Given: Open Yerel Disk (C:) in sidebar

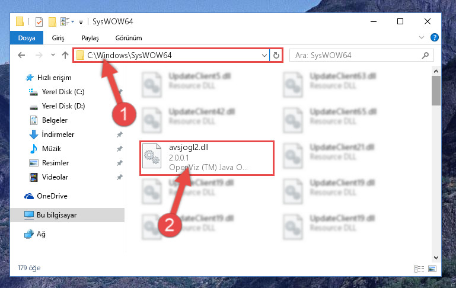Looking at the screenshot, I should [x=63, y=92].
